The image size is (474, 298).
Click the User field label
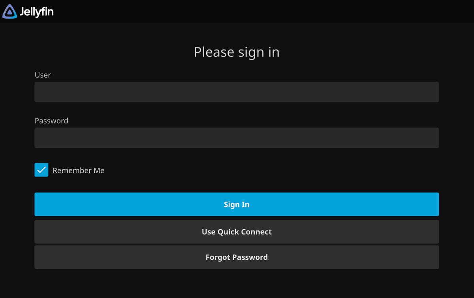[43, 75]
